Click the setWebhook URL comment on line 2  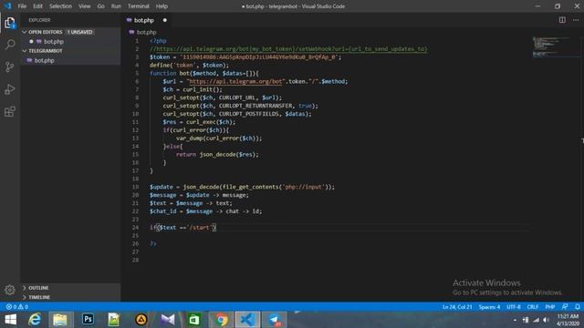coord(288,49)
